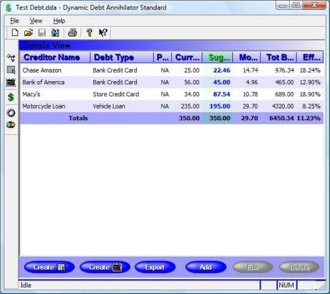Click Store Credit Card debt type cell
This screenshot has width=330, height=294.
point(116,95)
